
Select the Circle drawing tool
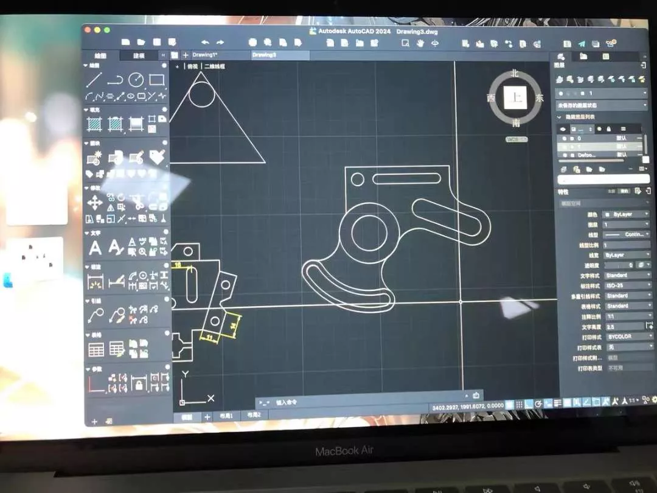(136, 80)
